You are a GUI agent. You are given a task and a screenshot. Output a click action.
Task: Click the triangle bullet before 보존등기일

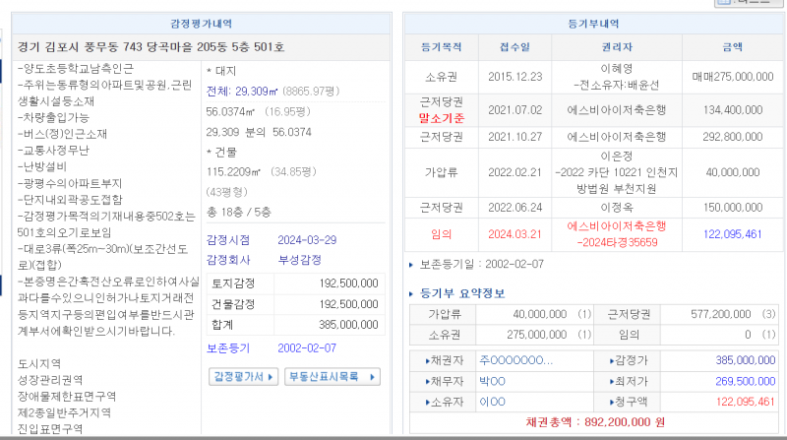(x=411, y=265)
